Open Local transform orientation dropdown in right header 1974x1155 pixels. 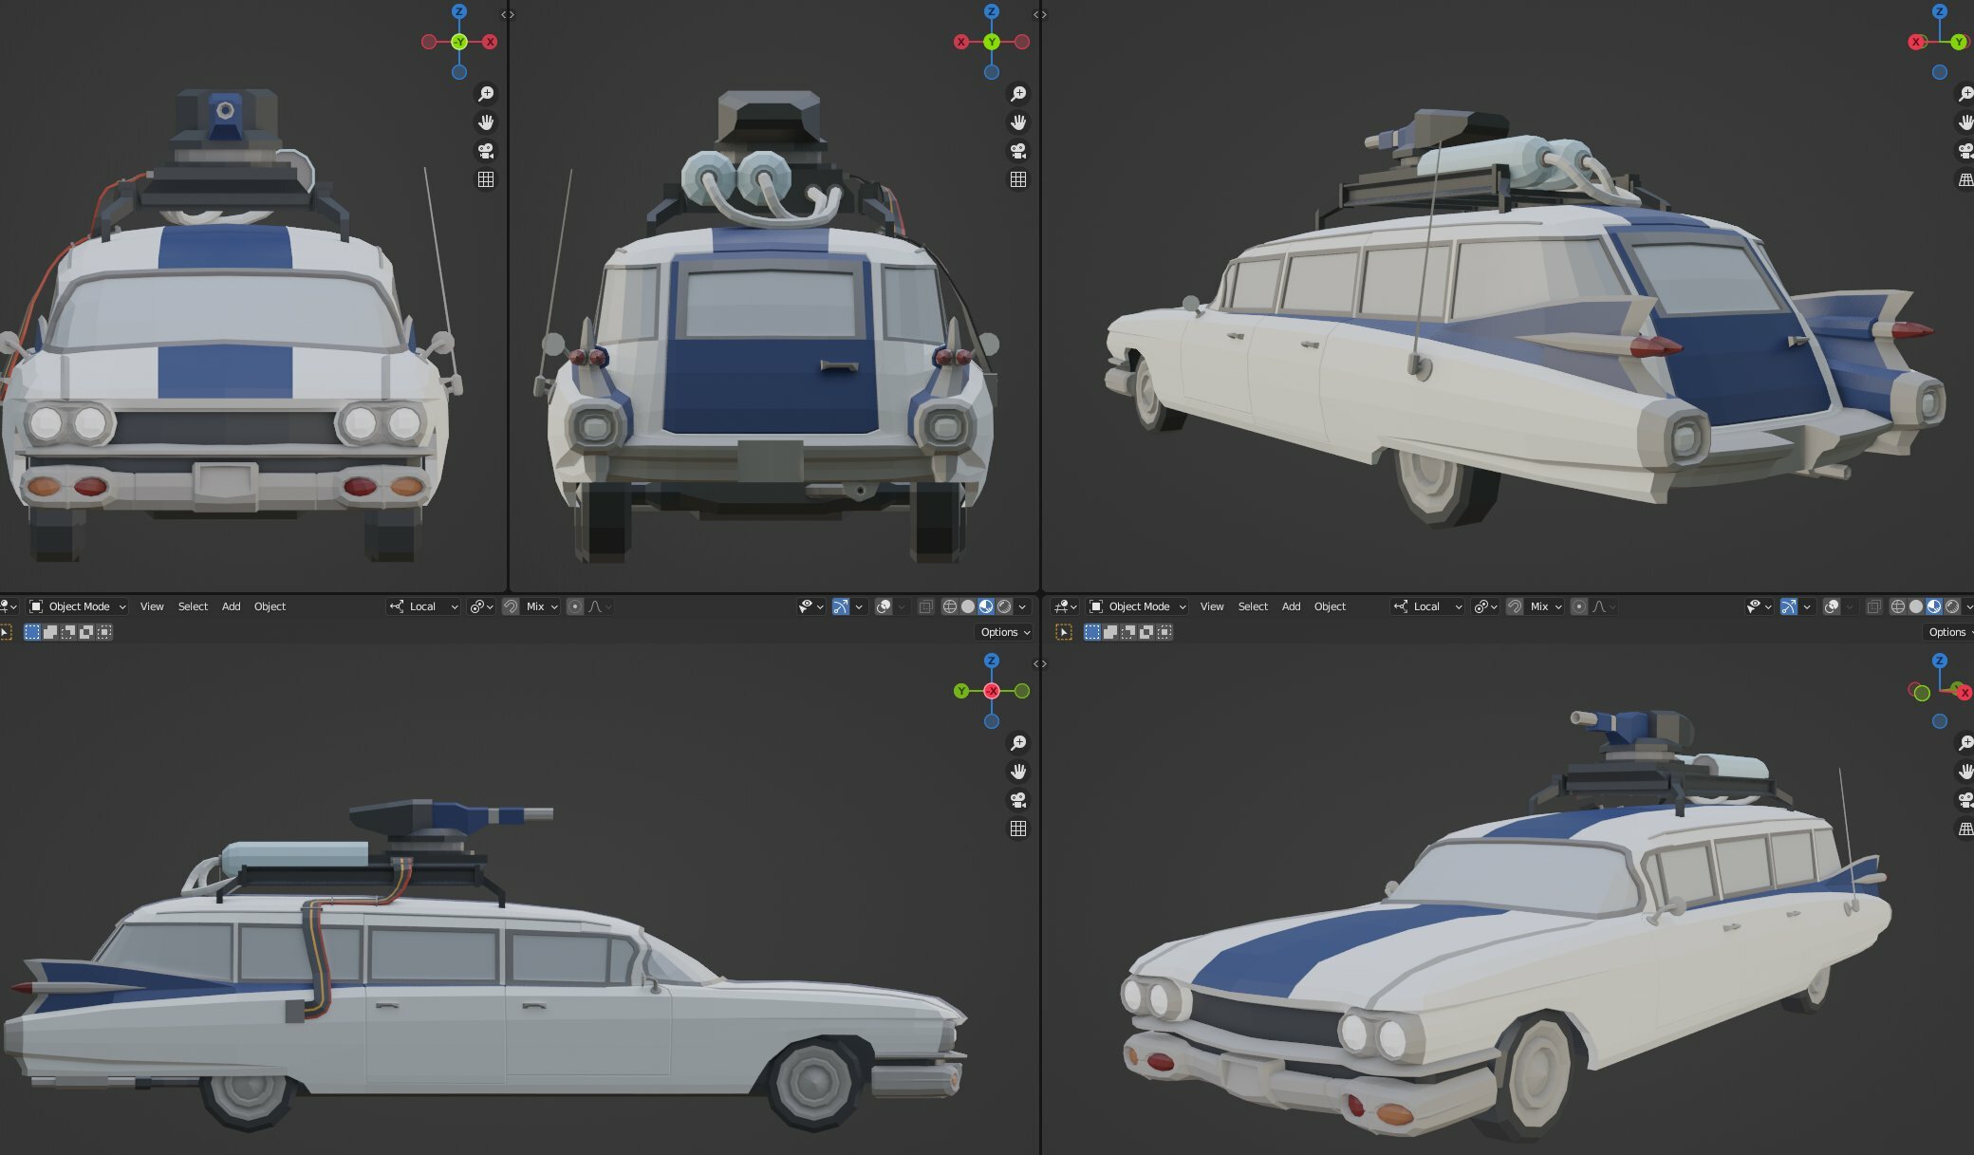1426,606
